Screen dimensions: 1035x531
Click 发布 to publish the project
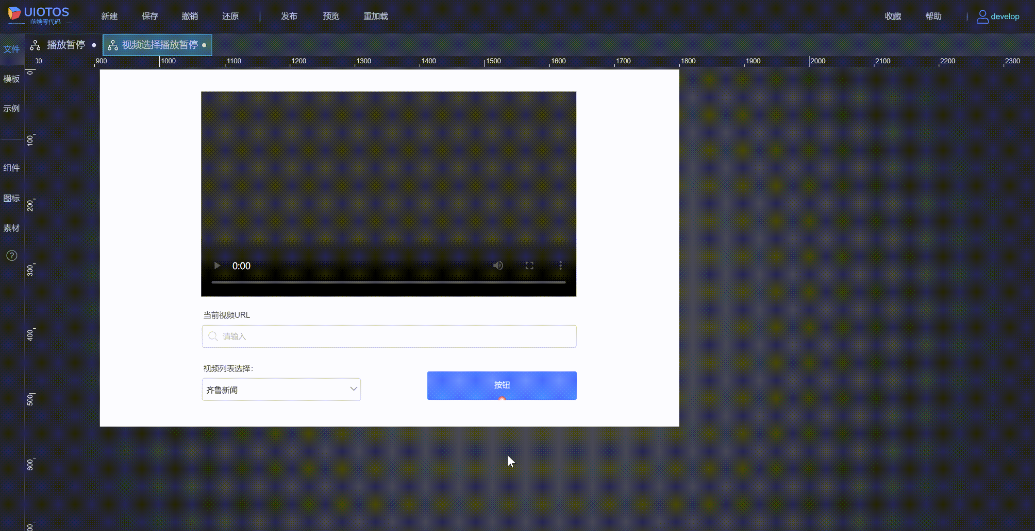[x=289, y=16]
